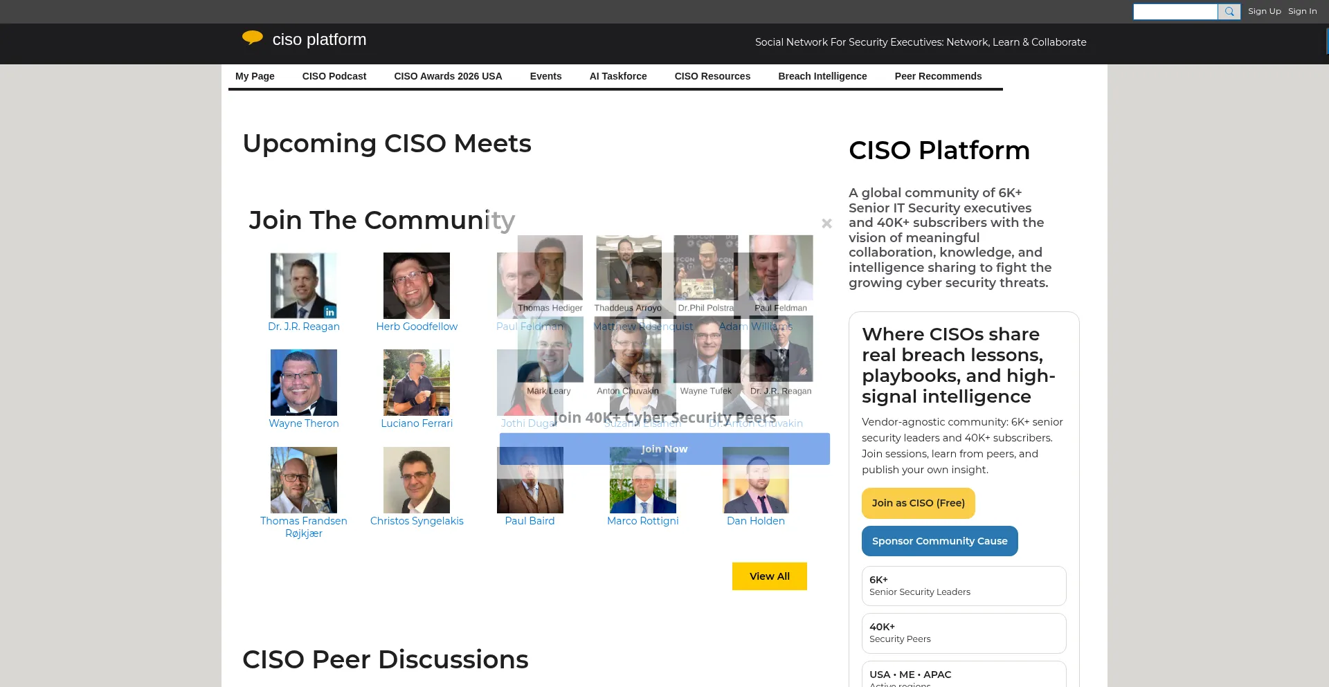
Task: Click the 40K+ Security Peers card
Action: click(x=964, y=633)
